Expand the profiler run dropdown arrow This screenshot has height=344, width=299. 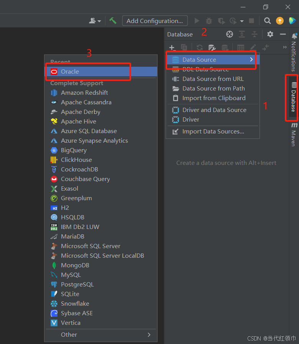tap(242, 21)
